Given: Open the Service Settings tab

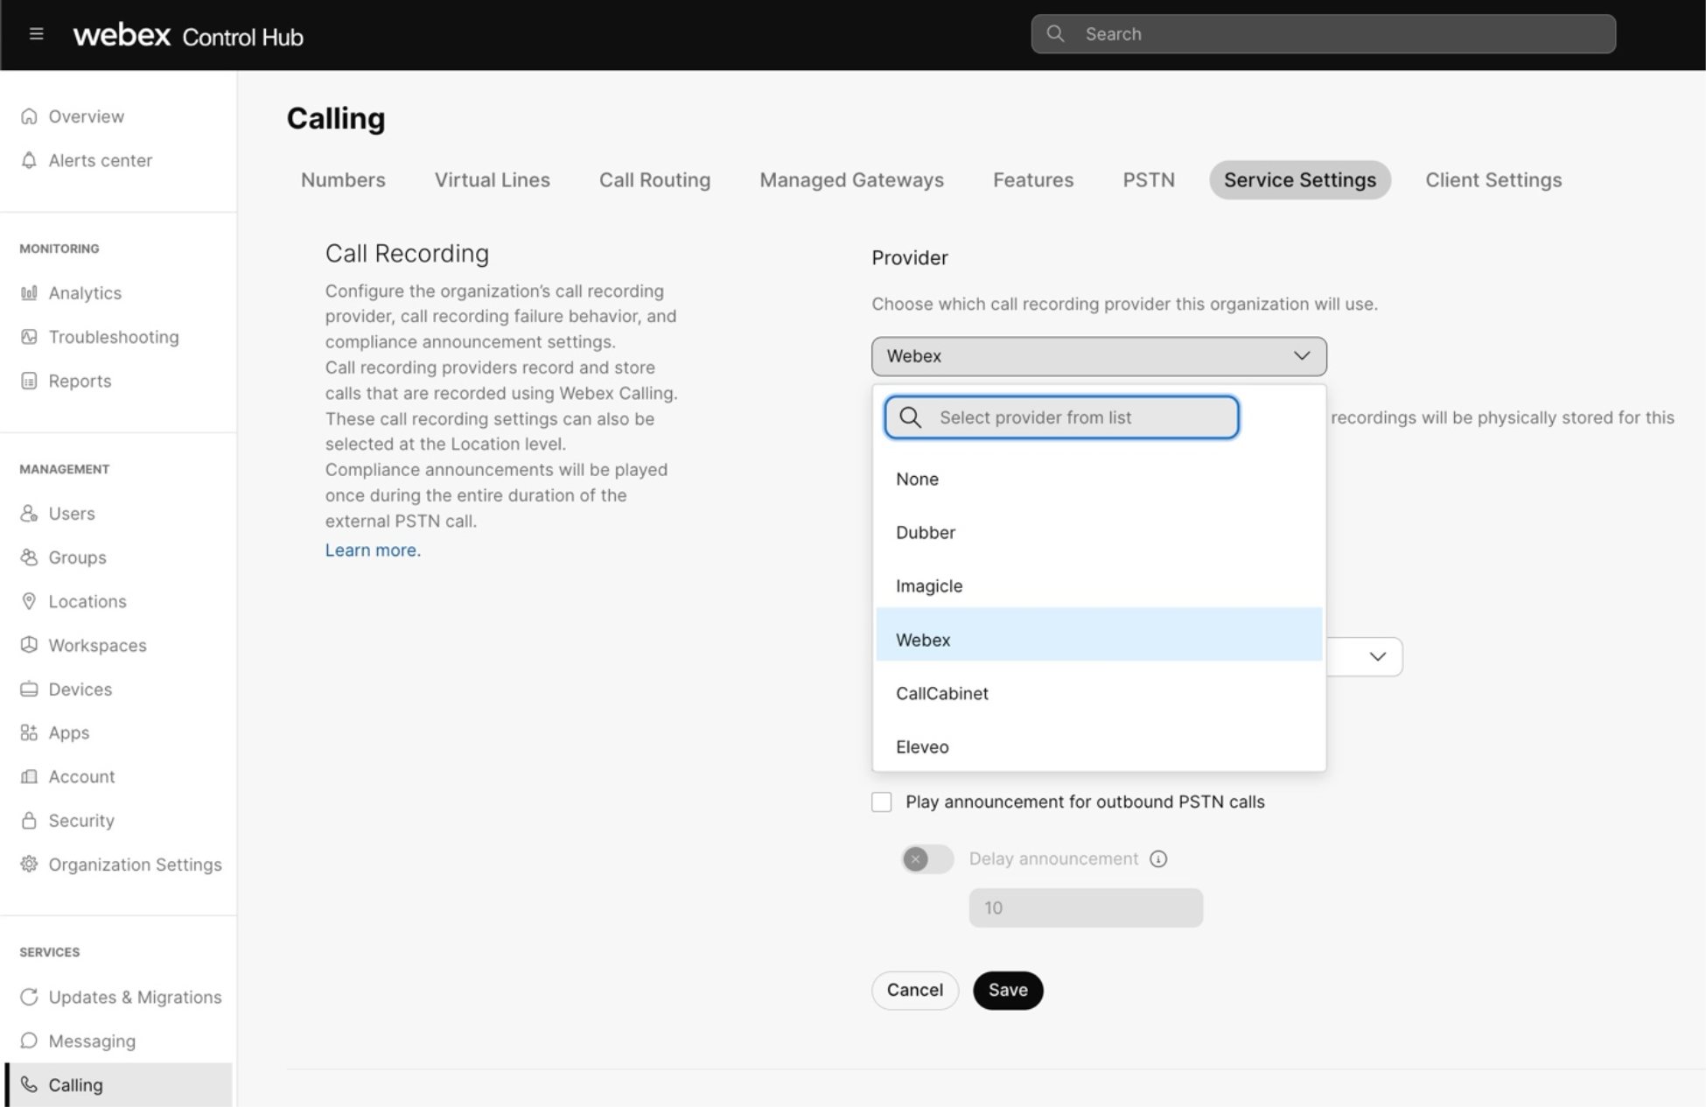Looking at the screenshot, I should tap(1300, 179).
